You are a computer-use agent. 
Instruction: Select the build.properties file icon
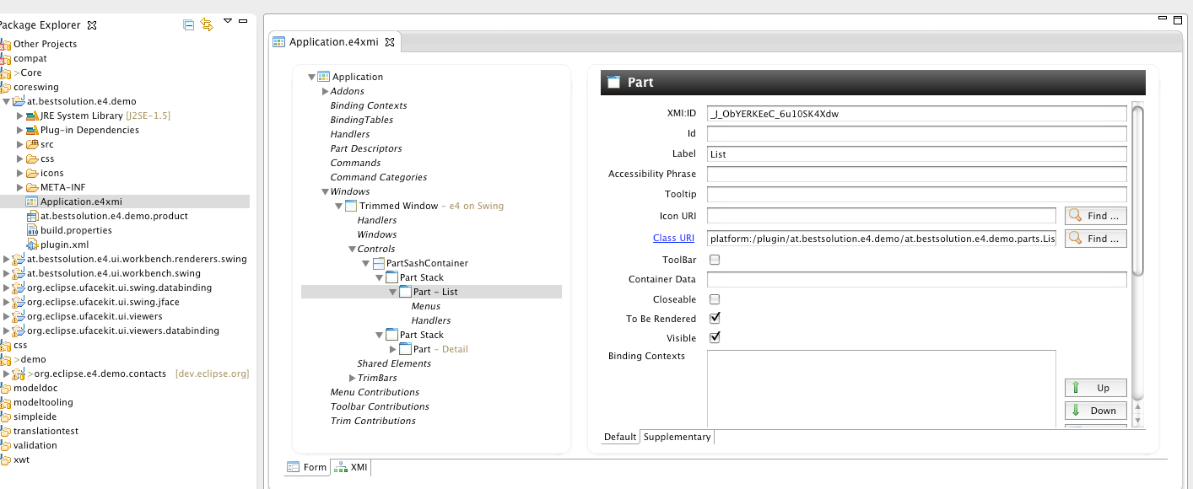[32, 230]
